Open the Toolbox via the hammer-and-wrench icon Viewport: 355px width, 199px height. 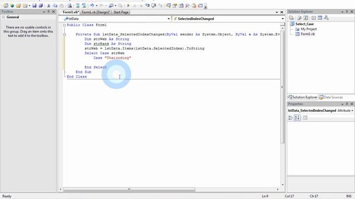click(187, 6)
